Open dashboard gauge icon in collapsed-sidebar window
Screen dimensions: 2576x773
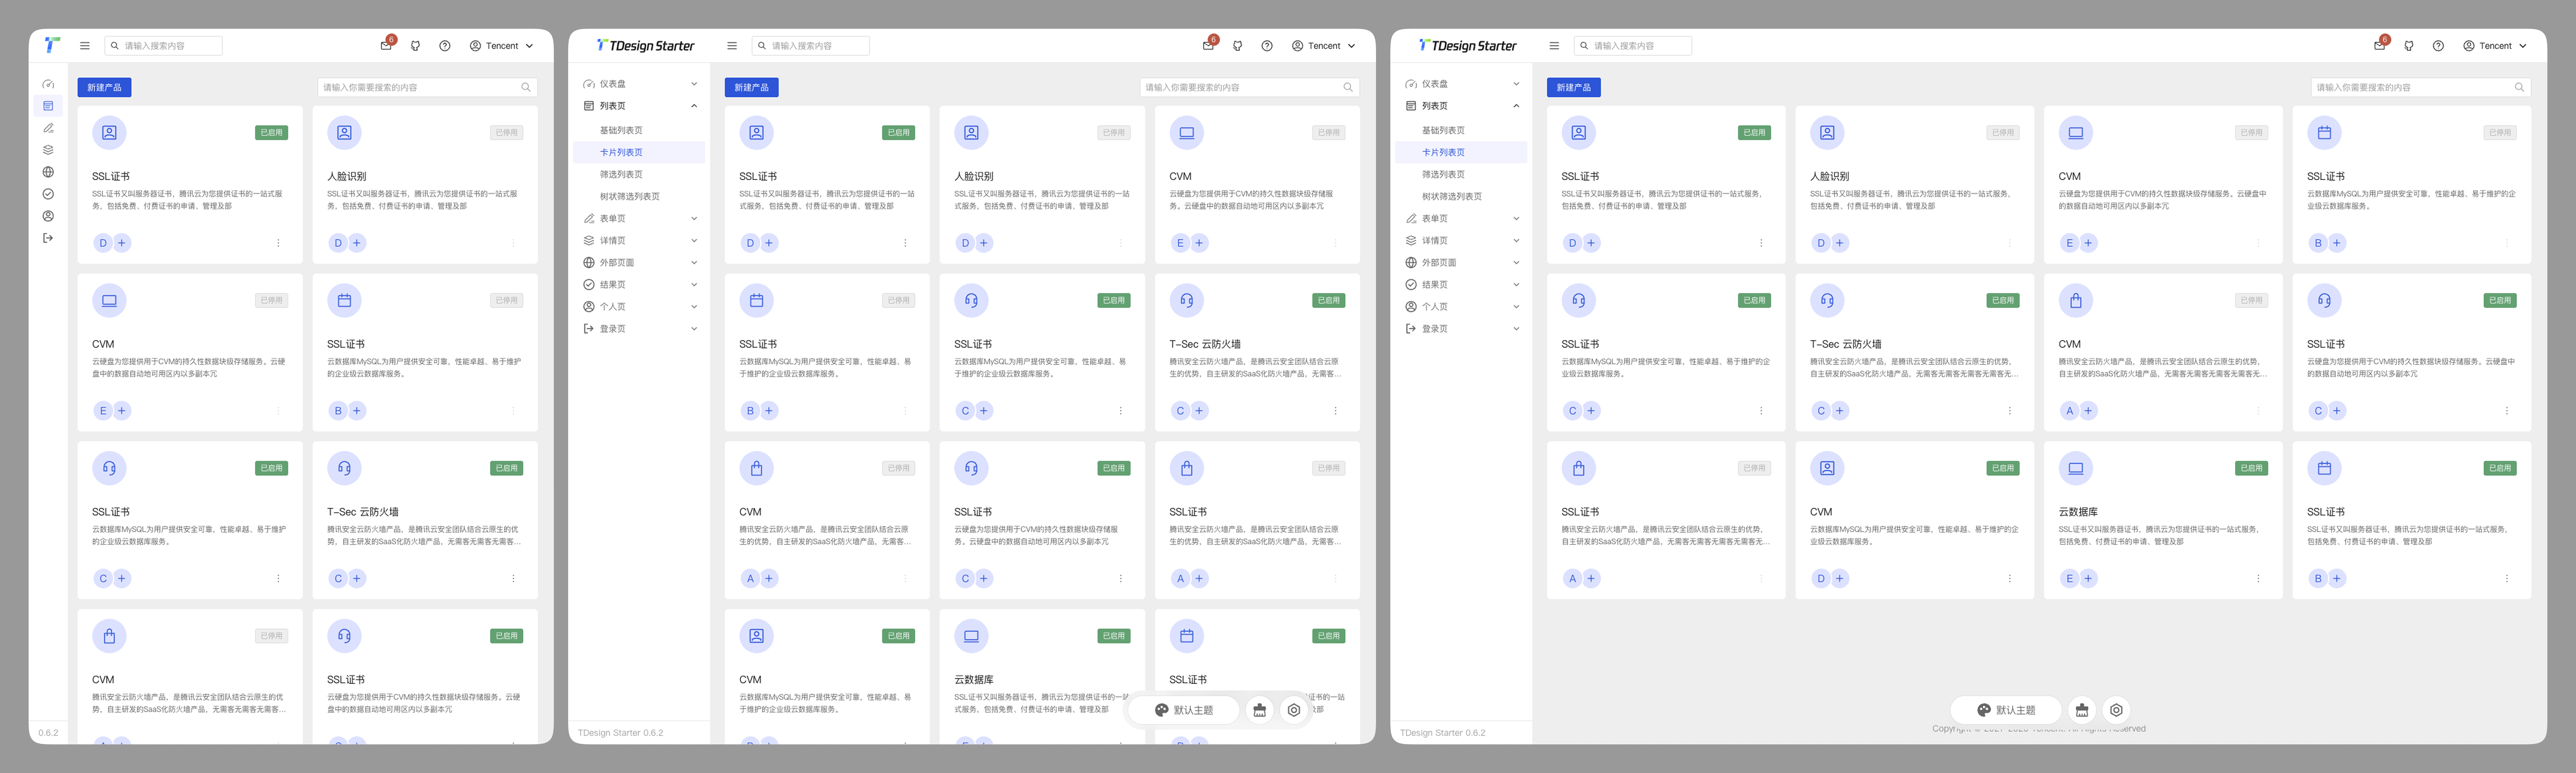(48, 84)
